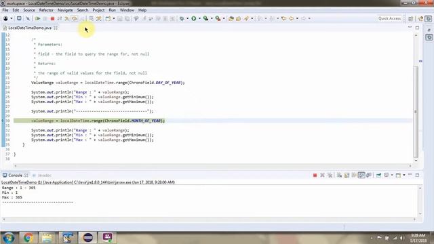This screenshot has height=244, width=434.
Task: Switch to the Debug perspective icon
Action: pos(428,18)
